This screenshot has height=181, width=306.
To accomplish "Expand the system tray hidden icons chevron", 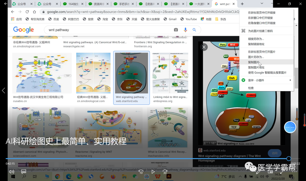I will pyautogui.click(x=240, y=176).
